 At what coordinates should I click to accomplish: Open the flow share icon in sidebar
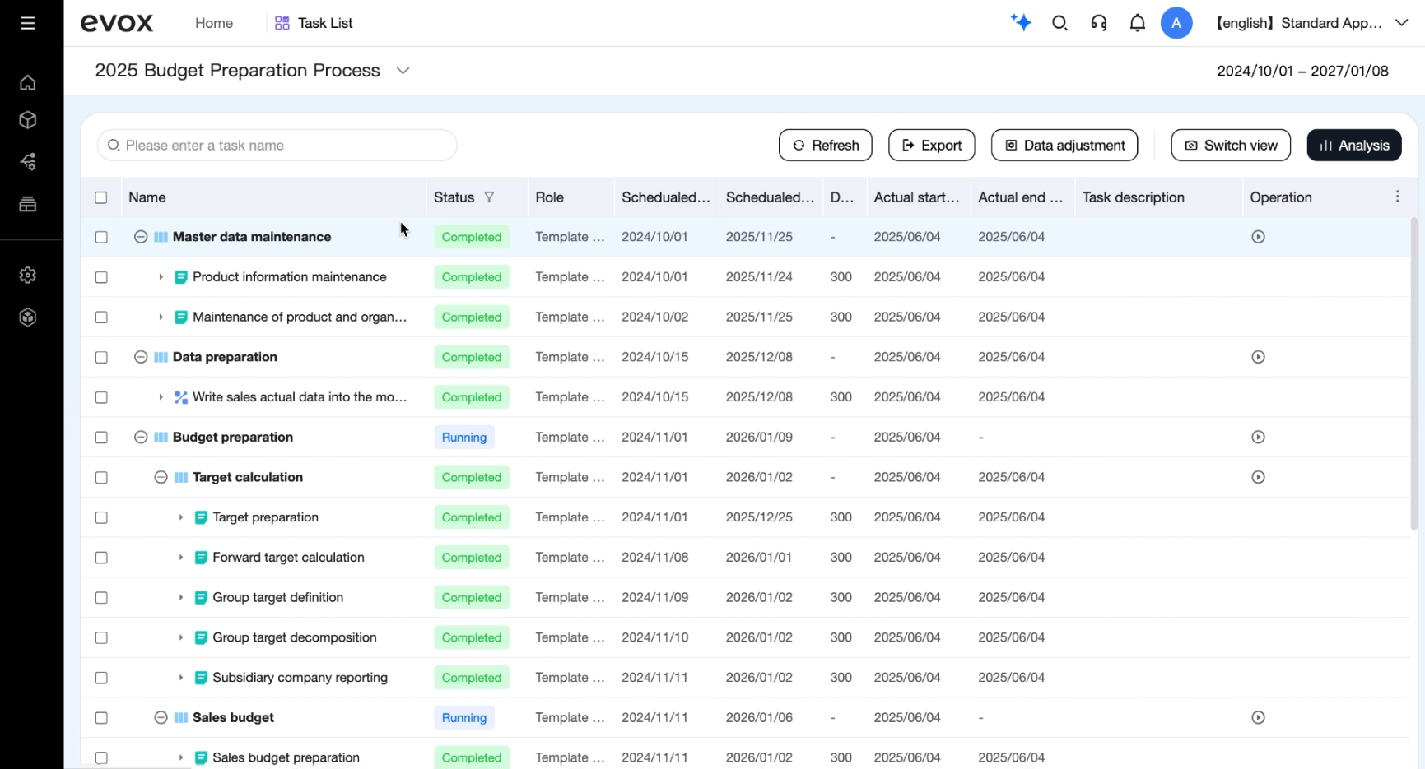coord(28,162)
